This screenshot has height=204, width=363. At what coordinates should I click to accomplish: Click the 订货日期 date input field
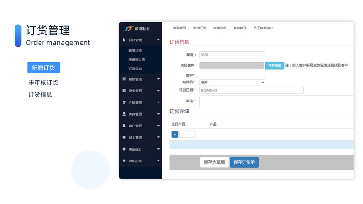pyautogui.click(x=251, y=90)
